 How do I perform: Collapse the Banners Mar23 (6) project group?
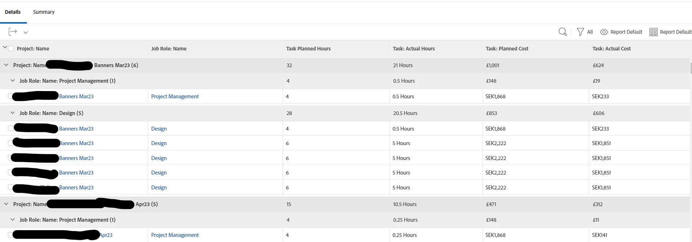click(x=6, y=65)
